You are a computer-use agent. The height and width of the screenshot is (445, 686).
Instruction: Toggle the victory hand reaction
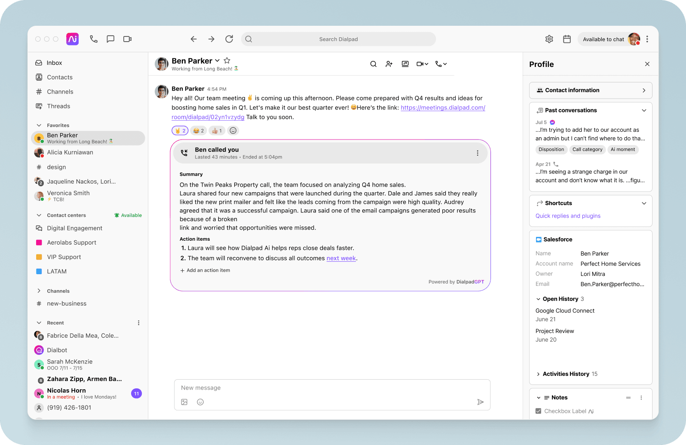(180, 131)
